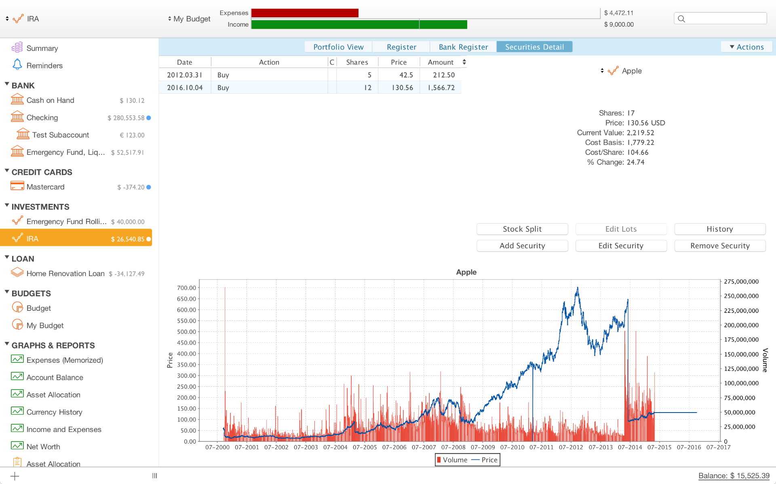Open the Net Worth graph icon
This screenshot has height=484, width=776.
[17, 446]
